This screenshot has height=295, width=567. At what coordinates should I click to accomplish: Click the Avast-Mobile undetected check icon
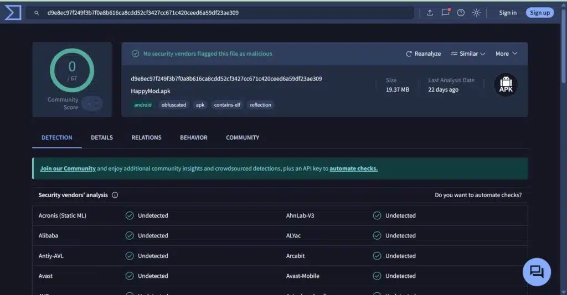[x=377, y=276]
